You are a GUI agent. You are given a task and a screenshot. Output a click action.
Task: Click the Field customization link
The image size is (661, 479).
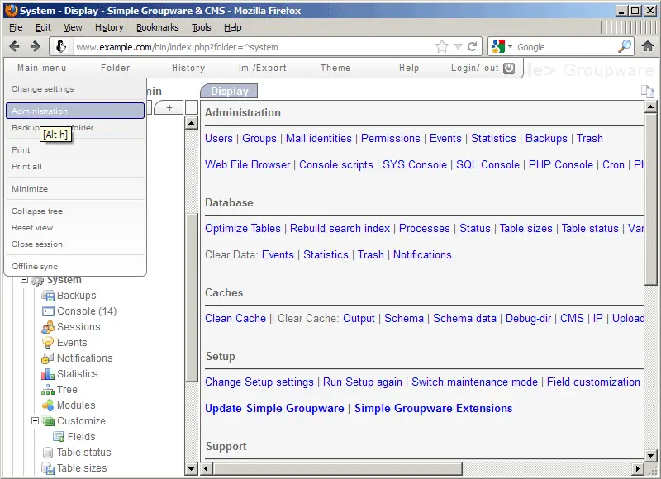tap(593, 382)
